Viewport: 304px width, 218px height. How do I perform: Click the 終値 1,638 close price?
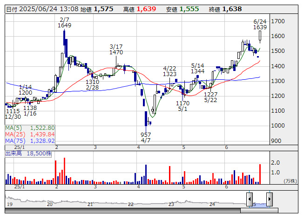coord(225,9)
